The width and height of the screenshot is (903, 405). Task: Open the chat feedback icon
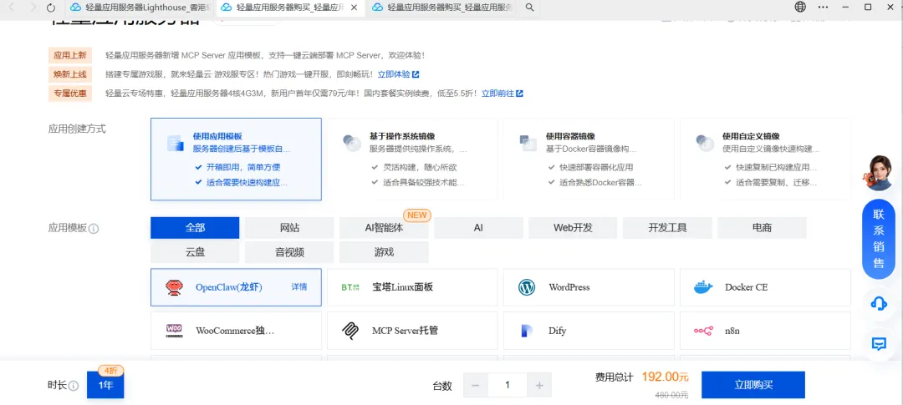pos(879,344)
